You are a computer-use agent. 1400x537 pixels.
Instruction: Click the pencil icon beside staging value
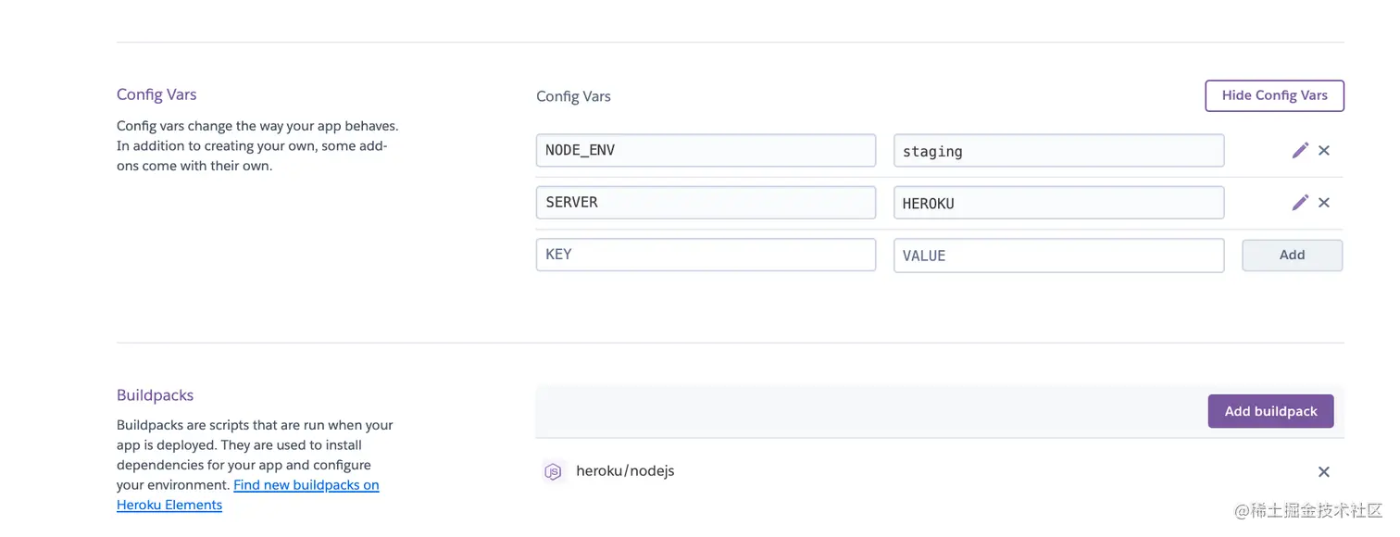click(x=1300, y=150)
